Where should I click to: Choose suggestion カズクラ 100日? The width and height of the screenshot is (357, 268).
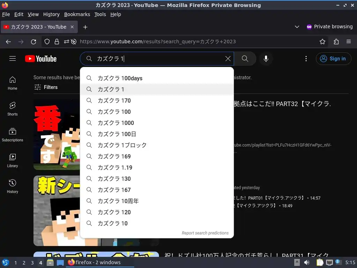click(x=157, y=134)
